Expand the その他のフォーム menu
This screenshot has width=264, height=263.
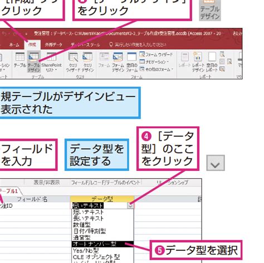point(157,69)
